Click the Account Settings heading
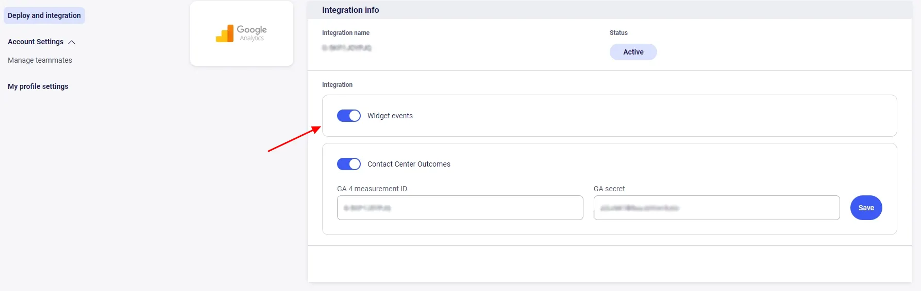Image resolution: width=921 pixels, height=291 pixels. pos(36,42)
